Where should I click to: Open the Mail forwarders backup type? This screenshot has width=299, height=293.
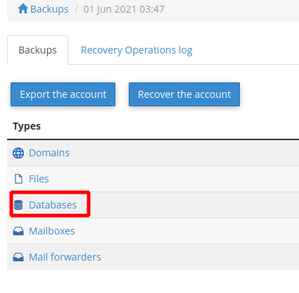[65, 257]
